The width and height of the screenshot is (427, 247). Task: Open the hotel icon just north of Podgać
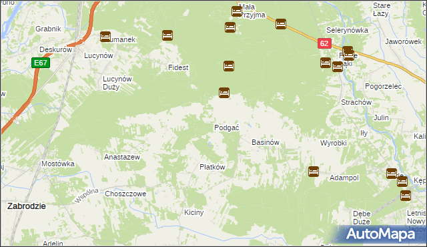coord(224,93)
